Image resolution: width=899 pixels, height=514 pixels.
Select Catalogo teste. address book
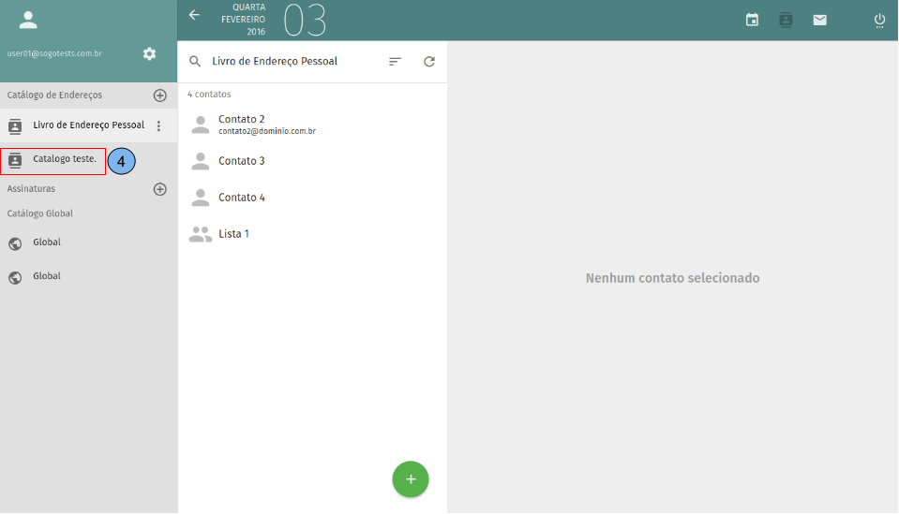pos(64,159)
